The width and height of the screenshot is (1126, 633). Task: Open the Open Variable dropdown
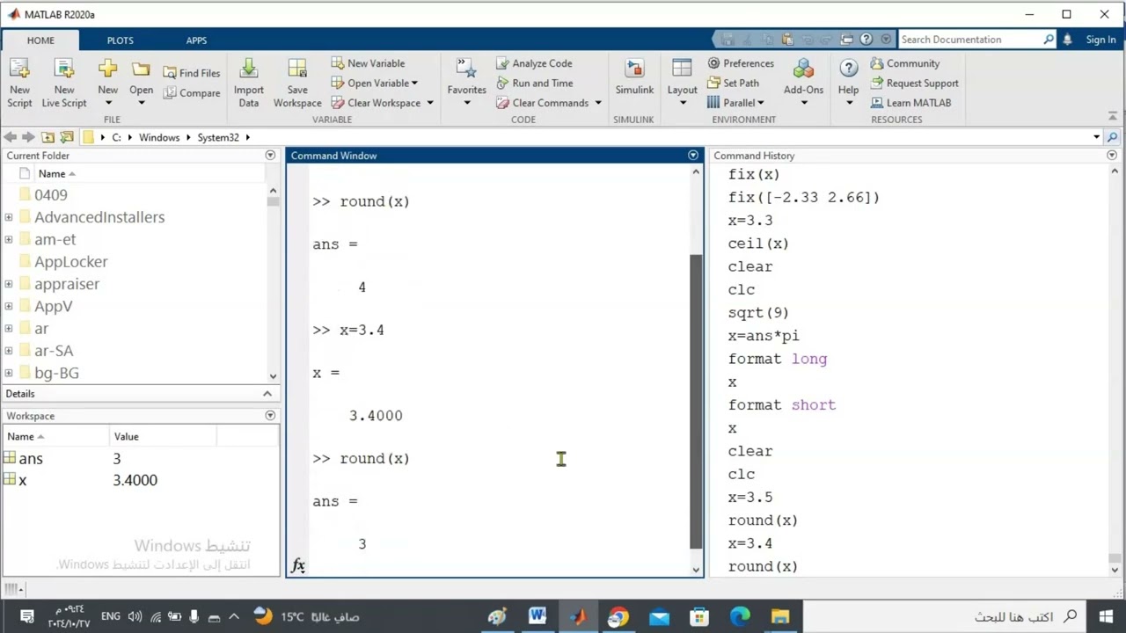pyautogui.click(x=375, y=83)
